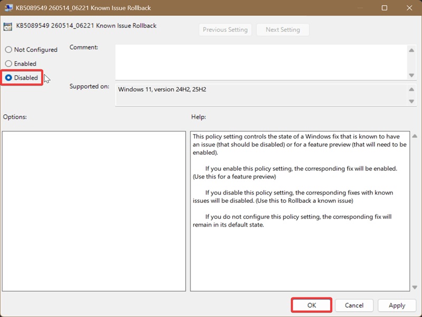Click the Supported on scroll up arrow

coord(411,89)
